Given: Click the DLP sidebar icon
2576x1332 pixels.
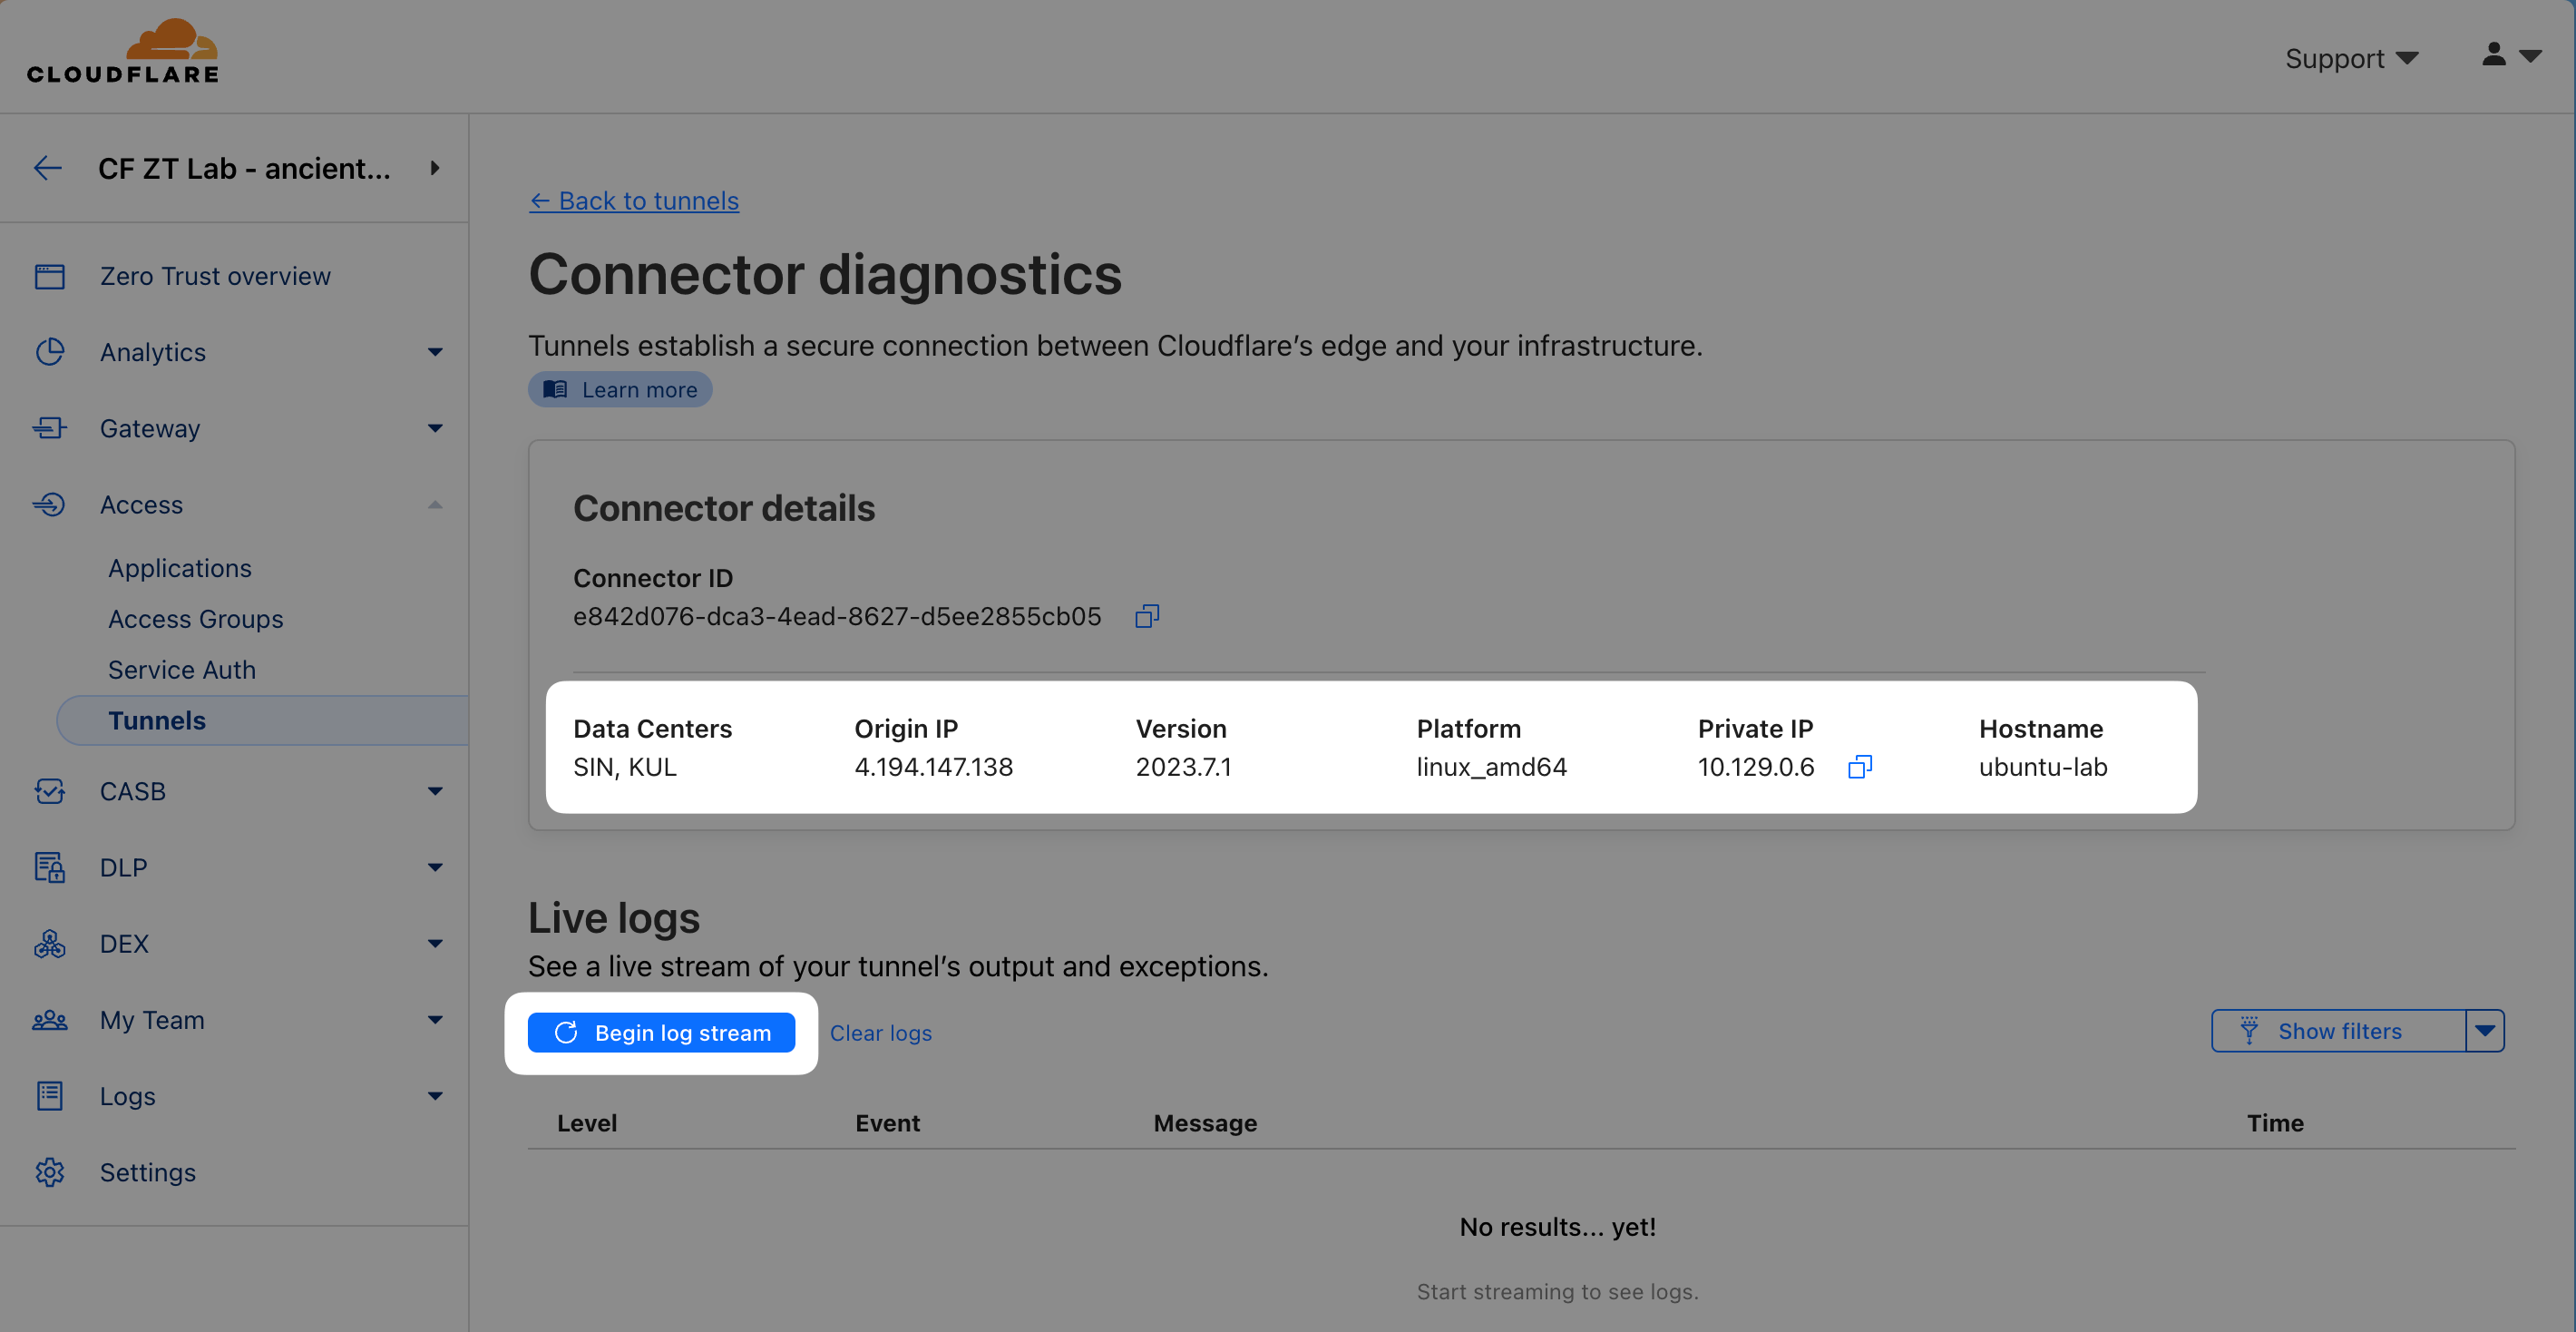Looking at the screenshot, I should [x=49, y=868].
